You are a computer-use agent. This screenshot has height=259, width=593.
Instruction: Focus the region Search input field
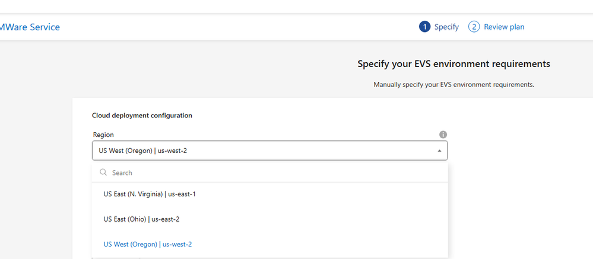[273, 172]
